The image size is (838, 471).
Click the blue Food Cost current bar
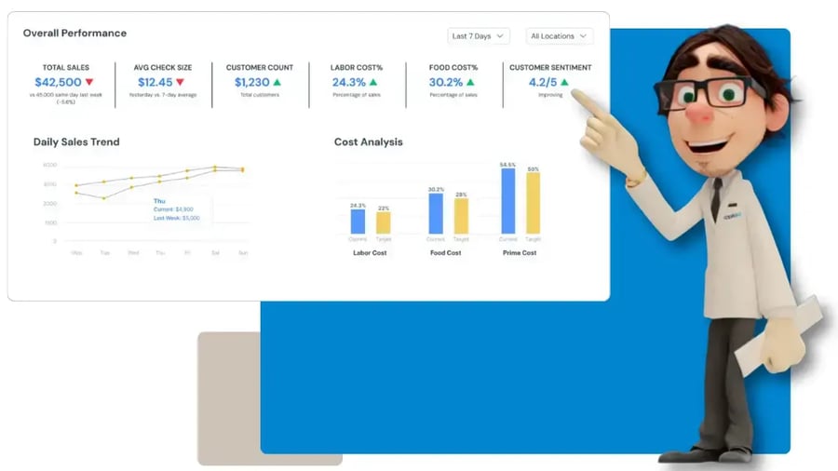click(436, 213)
